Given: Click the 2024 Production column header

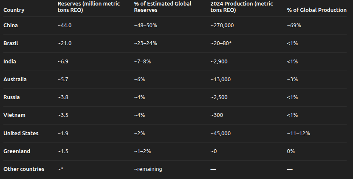Looking at the screenshot, I should pos(235,6).
